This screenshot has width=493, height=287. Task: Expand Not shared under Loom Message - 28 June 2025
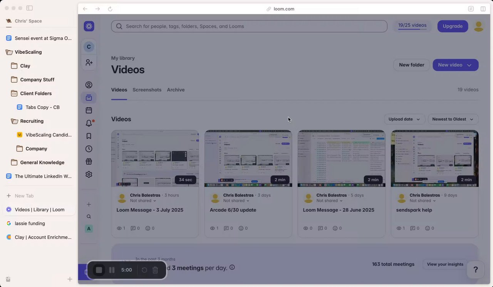[x=330, y=201]
